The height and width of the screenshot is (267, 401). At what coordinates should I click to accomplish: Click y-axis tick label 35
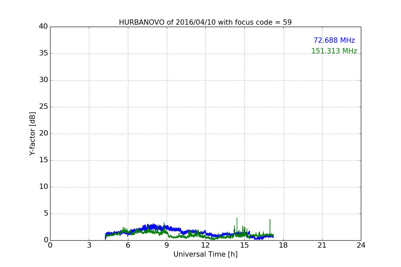pos(43,53)
